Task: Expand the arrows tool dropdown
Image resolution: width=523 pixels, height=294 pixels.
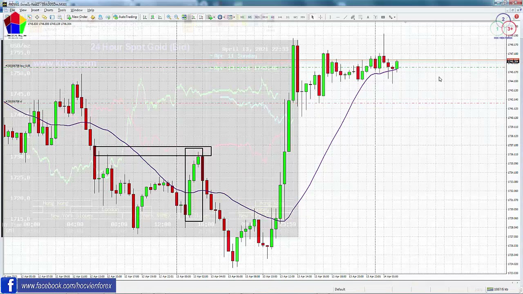Action: pos(395,17)
